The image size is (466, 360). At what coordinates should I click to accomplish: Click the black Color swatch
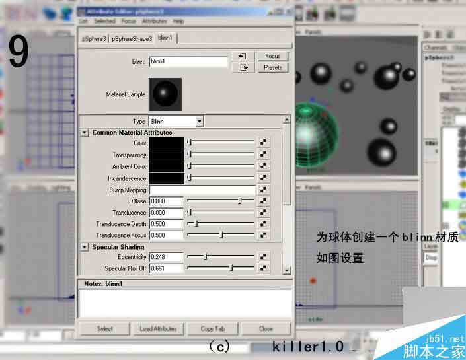click(x=167, y=143)
